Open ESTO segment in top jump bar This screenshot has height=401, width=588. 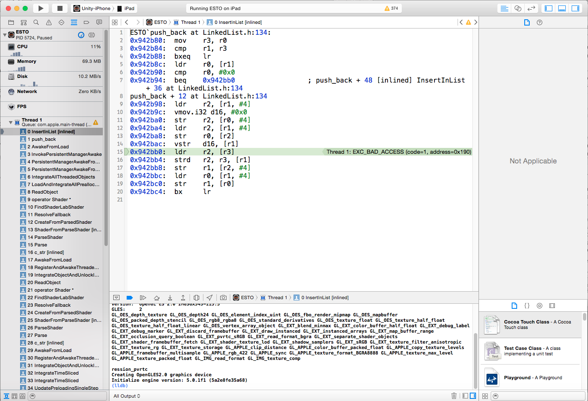pos(156,22)
